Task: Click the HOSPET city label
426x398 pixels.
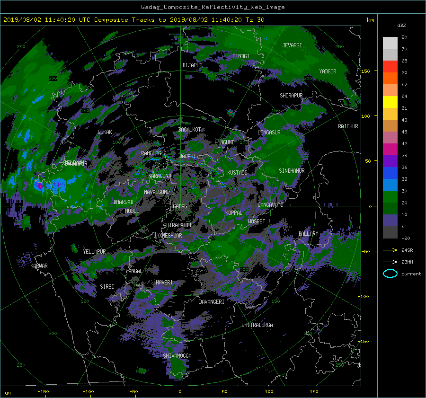Action: (x=257, y=221)
